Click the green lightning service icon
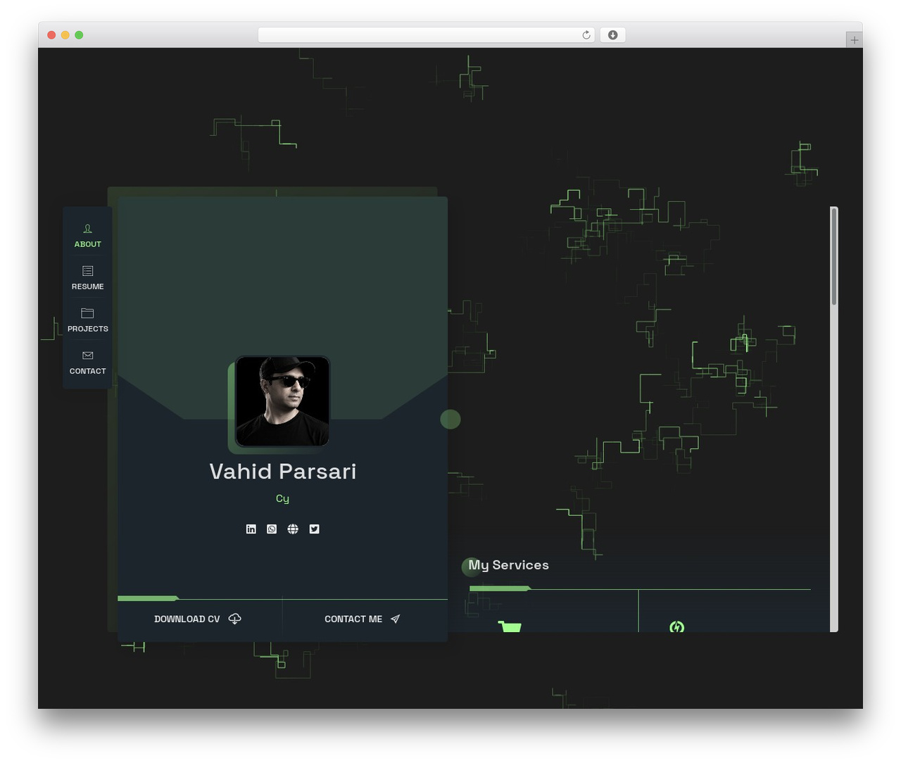 pos(676,626)
